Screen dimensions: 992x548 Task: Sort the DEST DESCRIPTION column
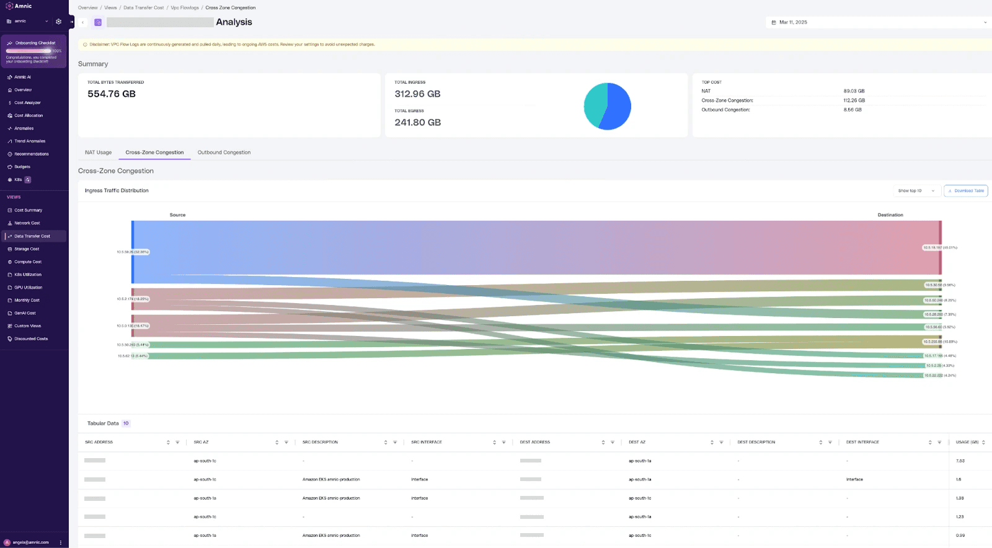coord(821,443)
